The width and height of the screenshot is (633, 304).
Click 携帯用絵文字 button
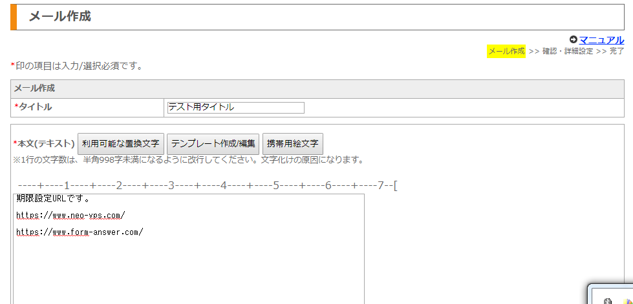(293, 143)
